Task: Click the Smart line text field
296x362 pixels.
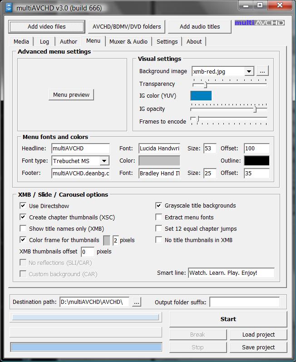Action: [231, 273]
